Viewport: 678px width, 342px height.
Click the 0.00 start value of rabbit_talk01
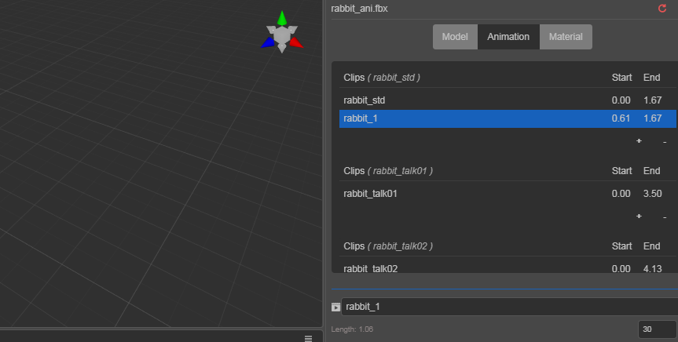click(x=621, y=194)
